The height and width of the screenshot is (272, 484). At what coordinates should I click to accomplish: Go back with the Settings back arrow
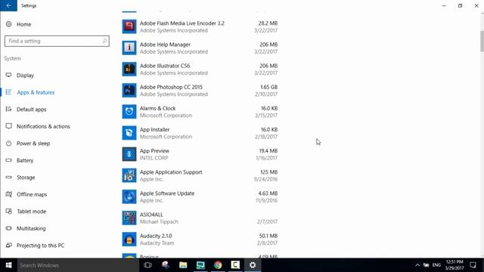click(8, 5)
